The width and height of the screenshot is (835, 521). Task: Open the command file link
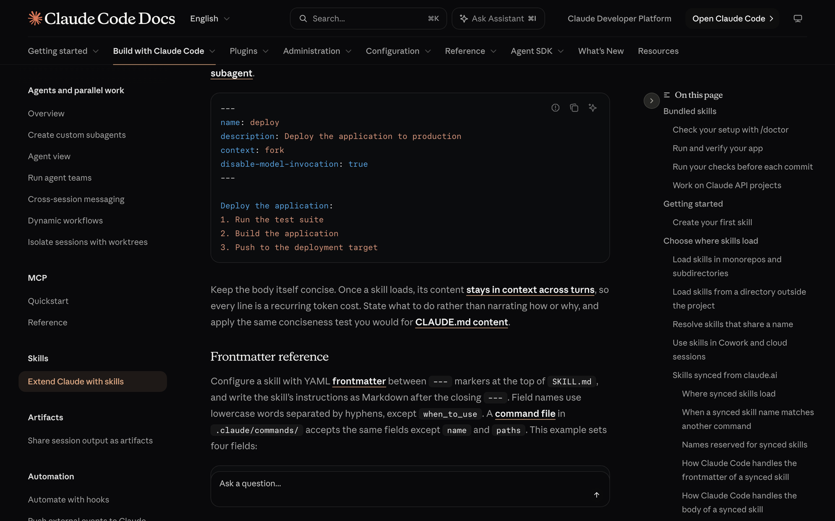coord(525,414)
